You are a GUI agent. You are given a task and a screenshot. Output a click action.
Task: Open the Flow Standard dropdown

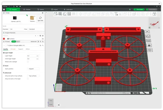[36, 29]
